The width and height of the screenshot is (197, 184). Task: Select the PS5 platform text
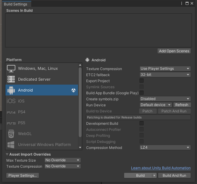coord(22,123)
